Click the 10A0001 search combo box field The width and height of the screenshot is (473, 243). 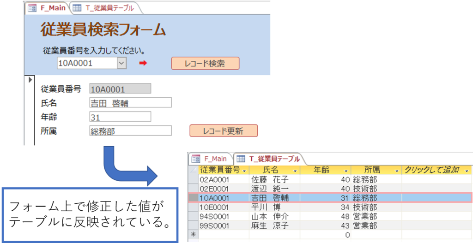[87, 63]
